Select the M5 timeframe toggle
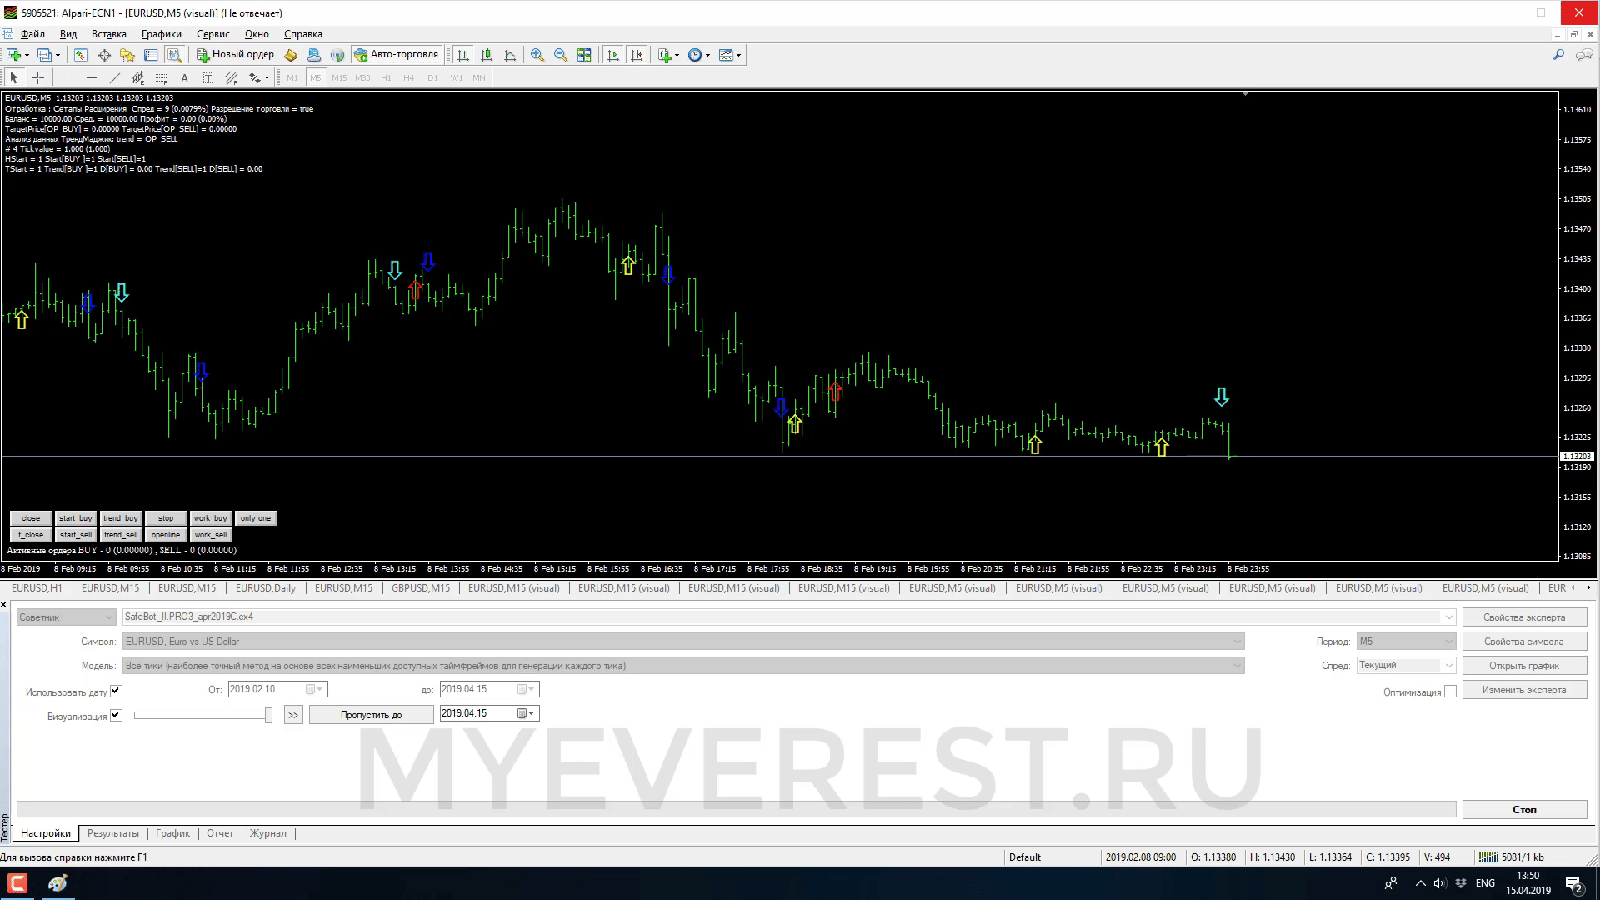The width and height of the screenshot is (1600, 900). 315,77
